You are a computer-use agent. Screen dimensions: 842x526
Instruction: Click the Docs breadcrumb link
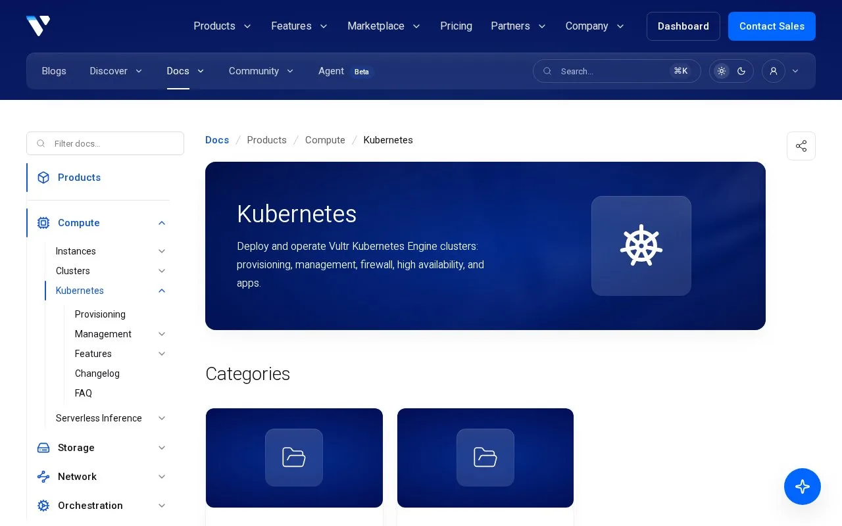pyautogui.click(x=217, y=140)
